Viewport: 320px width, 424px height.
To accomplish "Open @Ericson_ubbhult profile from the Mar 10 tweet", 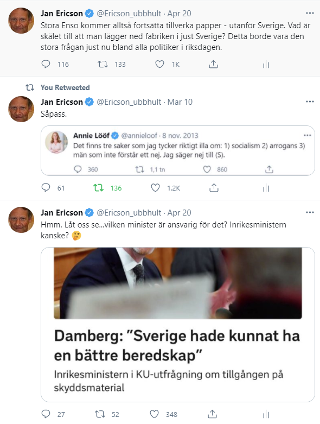I will (x=129, y=102).
